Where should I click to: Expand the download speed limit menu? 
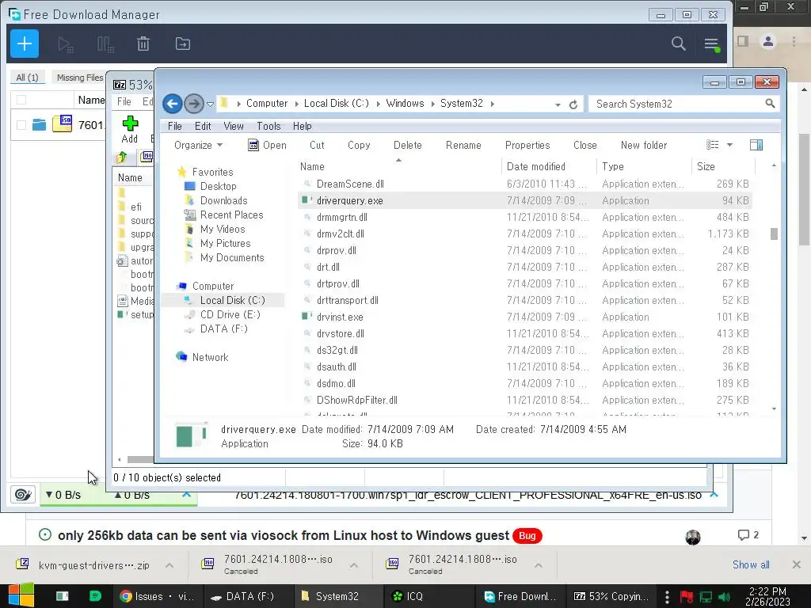pos(63,495)
